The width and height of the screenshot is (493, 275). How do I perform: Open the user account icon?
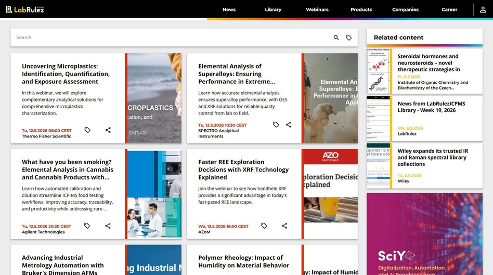pyautogui.click(x=483, y=10)
